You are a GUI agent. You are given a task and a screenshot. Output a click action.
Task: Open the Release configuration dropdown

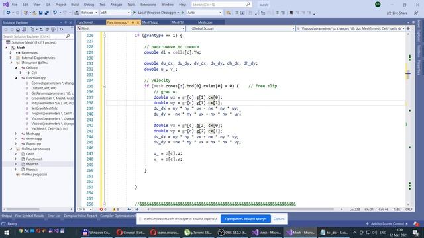point(89,13)
